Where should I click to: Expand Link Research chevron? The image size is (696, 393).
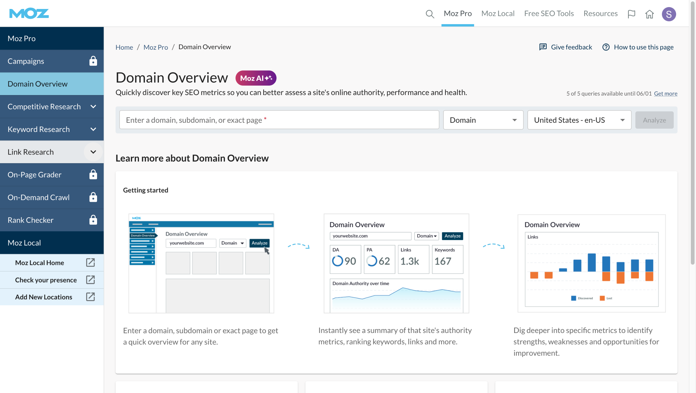93,152
